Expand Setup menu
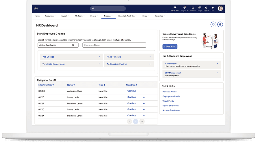 click(x=146, y=16)
